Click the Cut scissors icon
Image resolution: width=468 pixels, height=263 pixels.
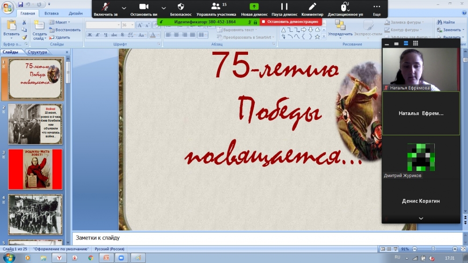click(x=24, y=22)
